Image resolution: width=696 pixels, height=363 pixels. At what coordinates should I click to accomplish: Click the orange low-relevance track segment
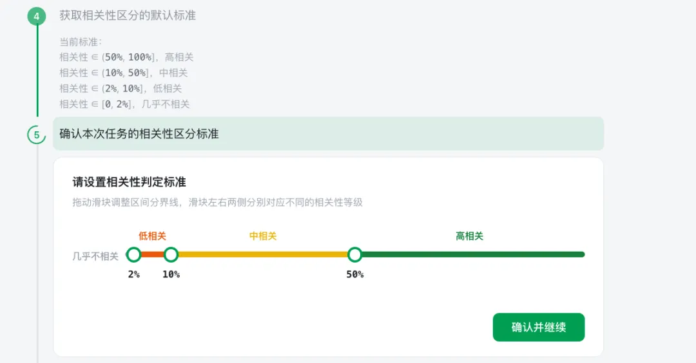coord(152,255)
